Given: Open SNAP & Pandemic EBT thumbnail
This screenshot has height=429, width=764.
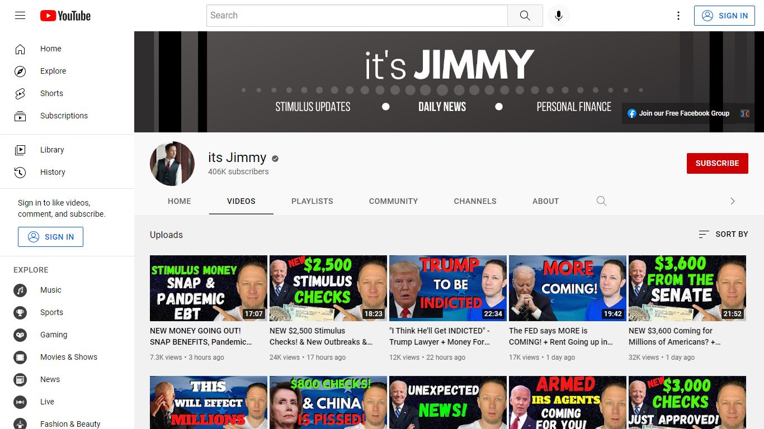Looking at the screenshot, I should coord(209,288).
